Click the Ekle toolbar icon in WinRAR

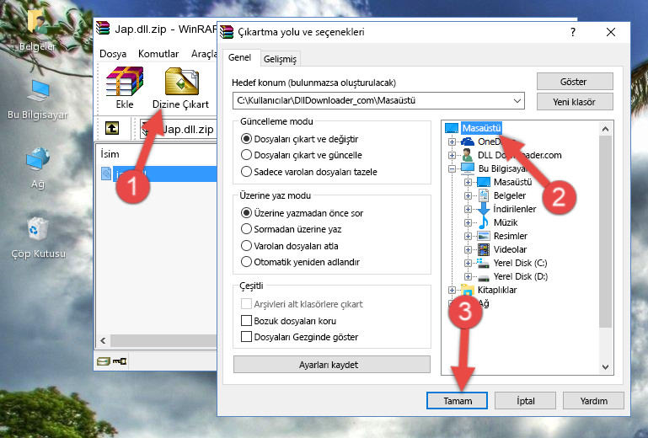[125, 88]
